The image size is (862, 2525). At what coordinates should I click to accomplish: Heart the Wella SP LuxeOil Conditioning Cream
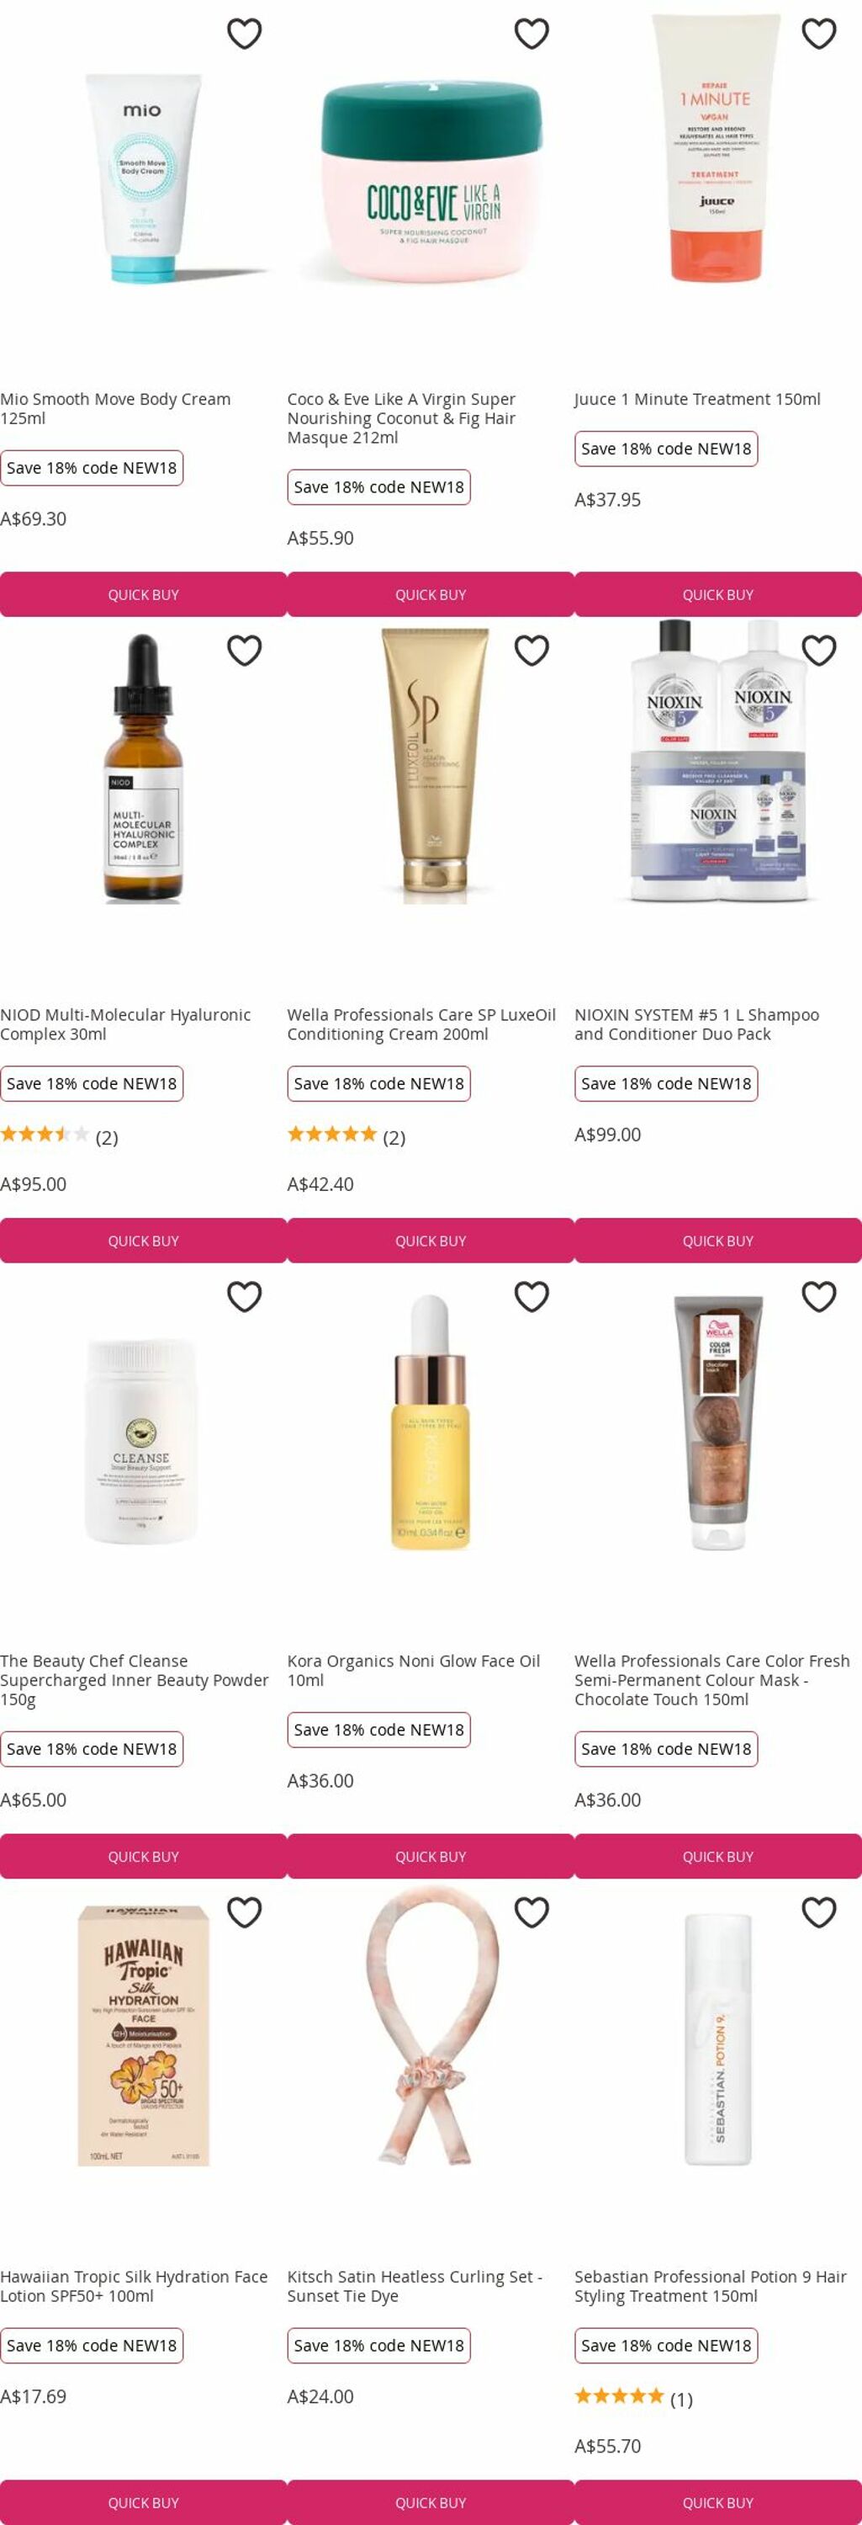point(531,650)
